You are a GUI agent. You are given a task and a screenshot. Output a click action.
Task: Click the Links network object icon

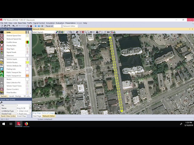click(x=2, y=32)
